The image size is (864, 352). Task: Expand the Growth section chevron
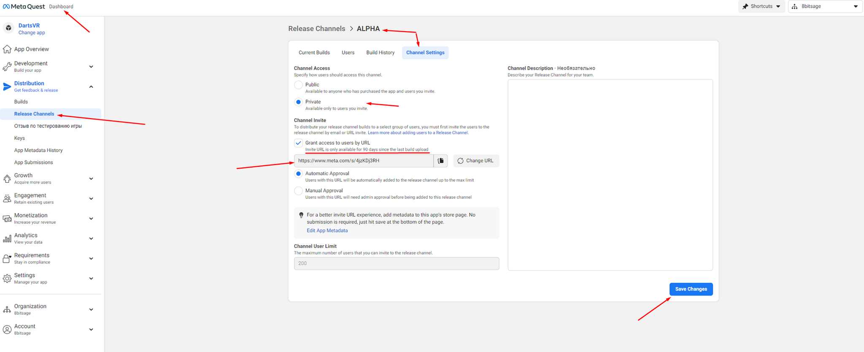[x=91, y=179]
